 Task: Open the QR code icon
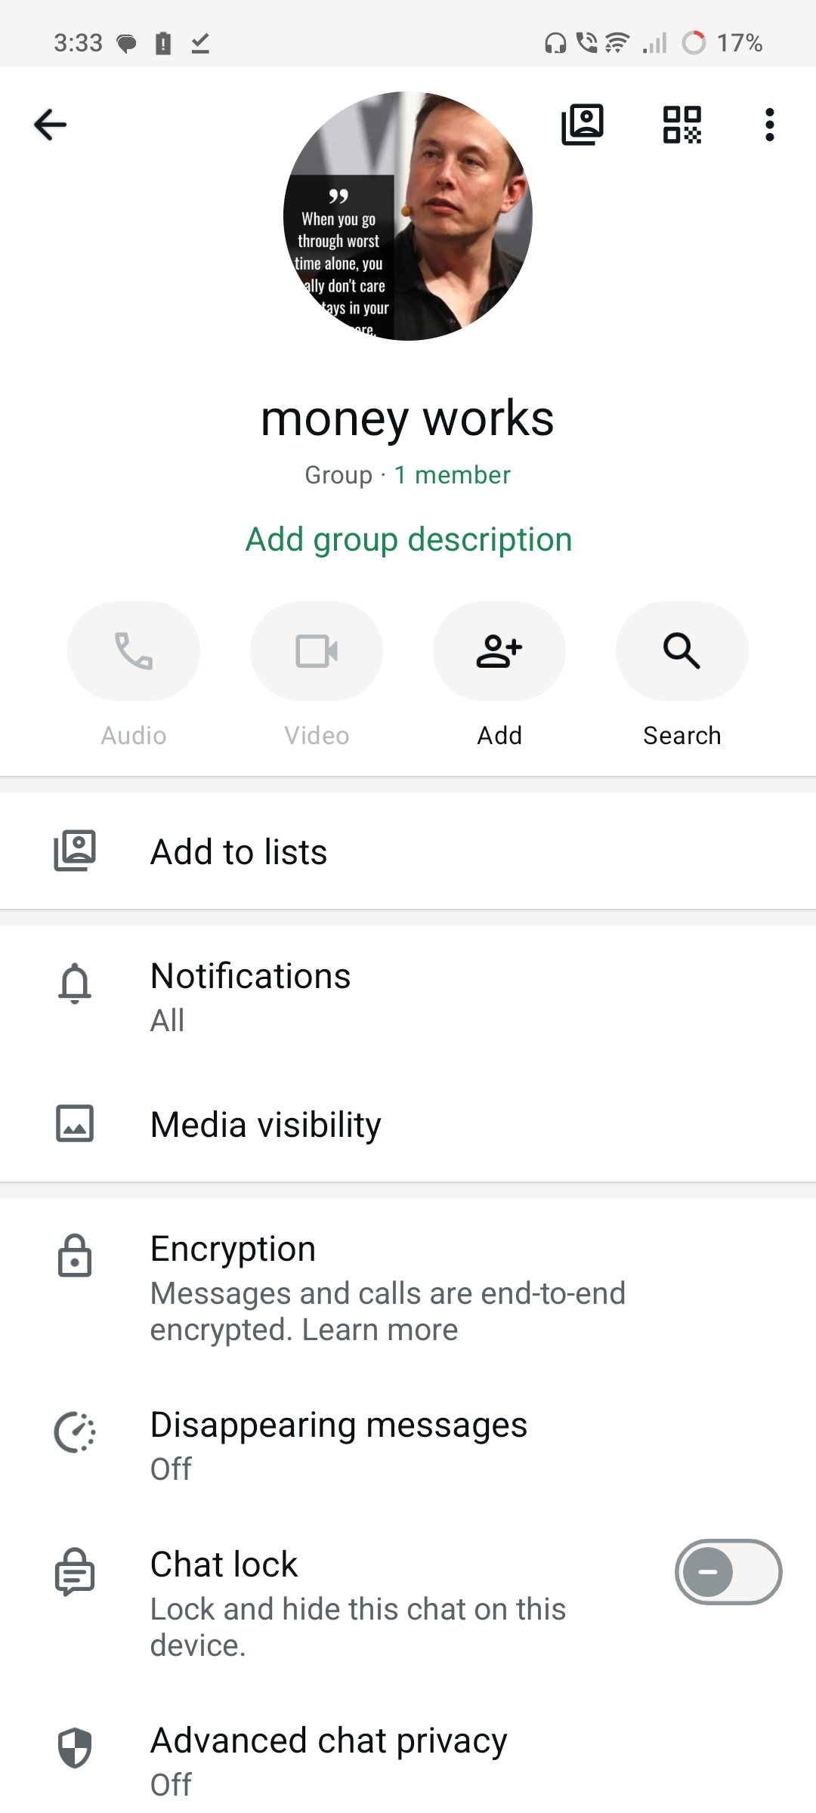(682, 125)
